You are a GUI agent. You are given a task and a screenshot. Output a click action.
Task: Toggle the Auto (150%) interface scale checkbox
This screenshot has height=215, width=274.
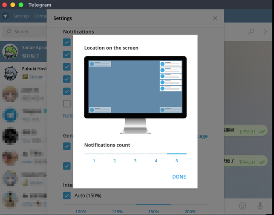(67, 195)
